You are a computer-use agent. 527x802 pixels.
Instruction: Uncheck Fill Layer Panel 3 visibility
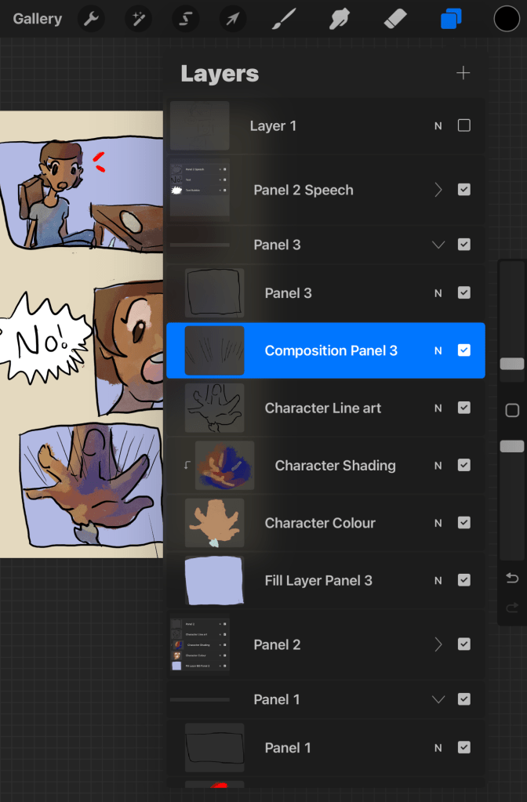click(463, 580)
